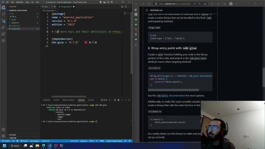
Task: Open the editor More Actions ellipsis
Action: point(129,7)
